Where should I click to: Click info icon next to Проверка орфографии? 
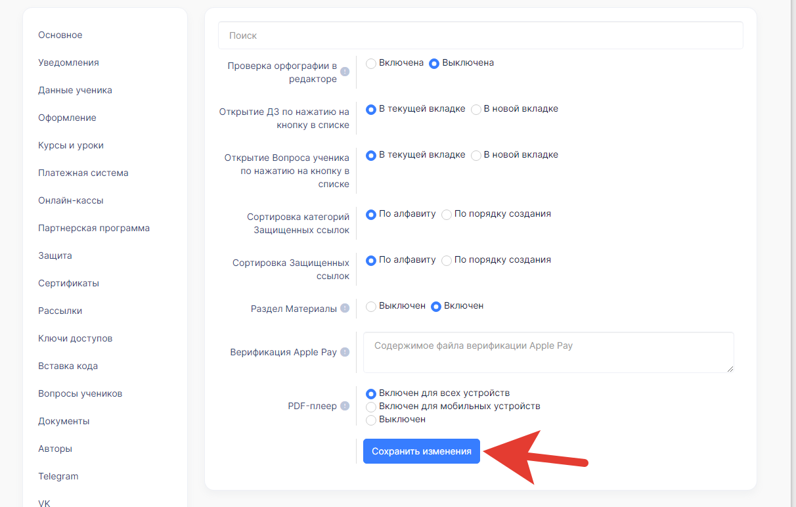point(345,72)
